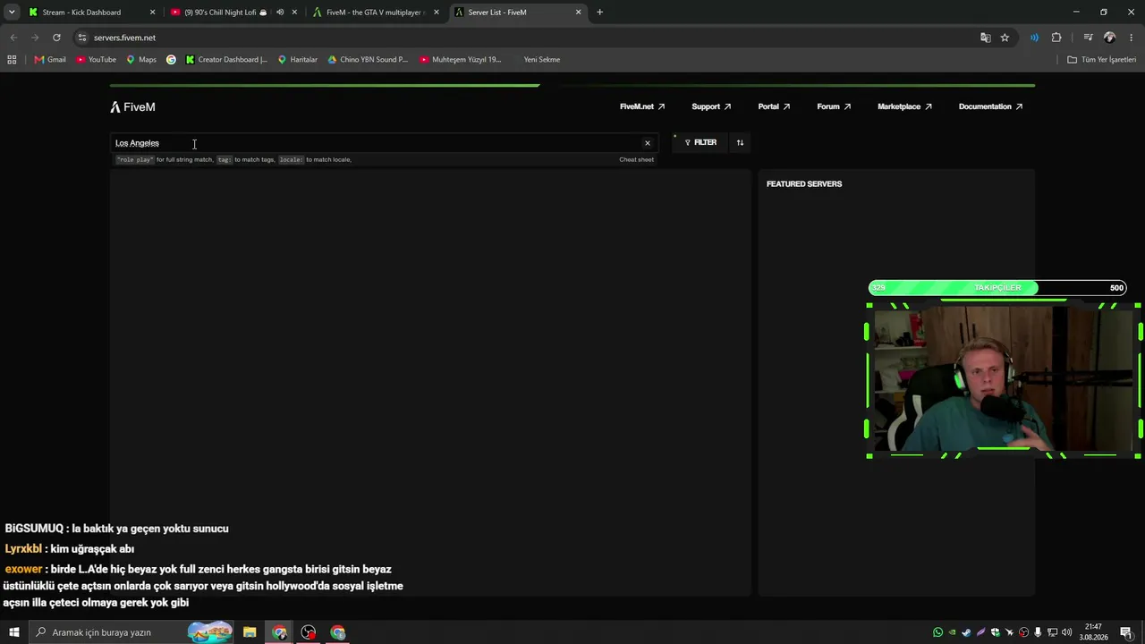This screenshot has width=1145, height=644.
Task: Go forward to the next page
Action: (x=35, y=38)
